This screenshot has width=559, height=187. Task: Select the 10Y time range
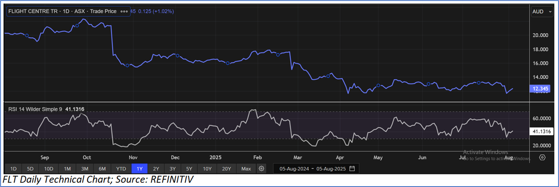[x=207, y=168]
